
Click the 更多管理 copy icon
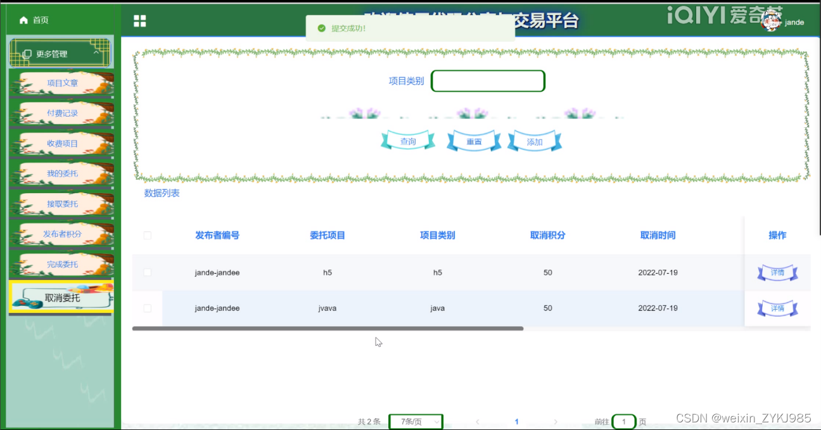(x=27, y=54)
